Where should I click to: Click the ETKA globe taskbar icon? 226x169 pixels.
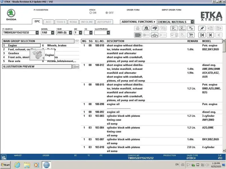(46, 165)
